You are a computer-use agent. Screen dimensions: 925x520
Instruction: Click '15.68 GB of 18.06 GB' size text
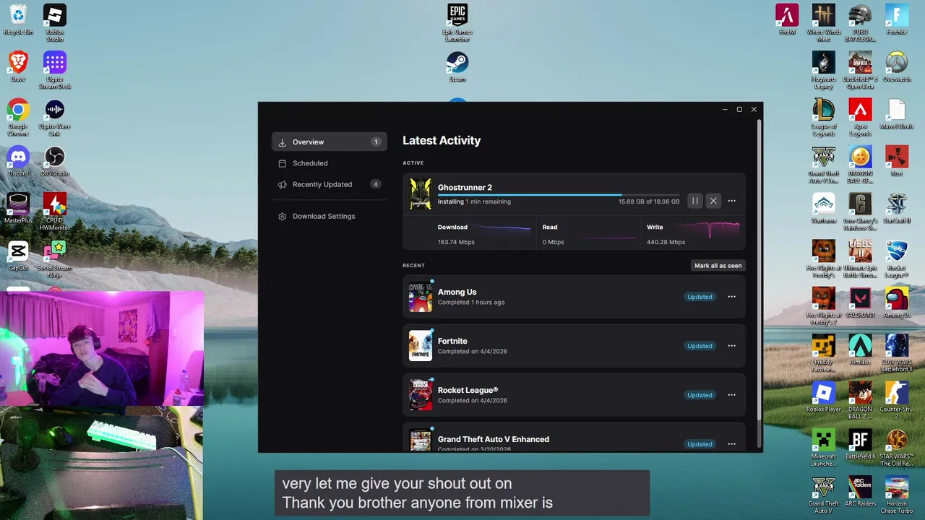(x=649, y=201)
